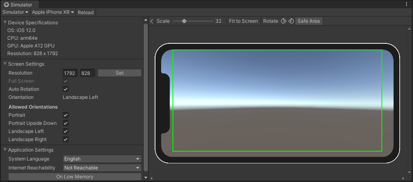Toggle the Safe Area overlay button
413x182 pixels.
[309, 21]
